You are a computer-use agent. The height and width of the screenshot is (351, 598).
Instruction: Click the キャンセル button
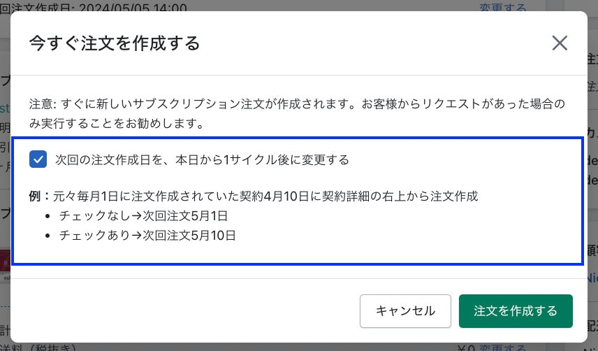[405, 311]
